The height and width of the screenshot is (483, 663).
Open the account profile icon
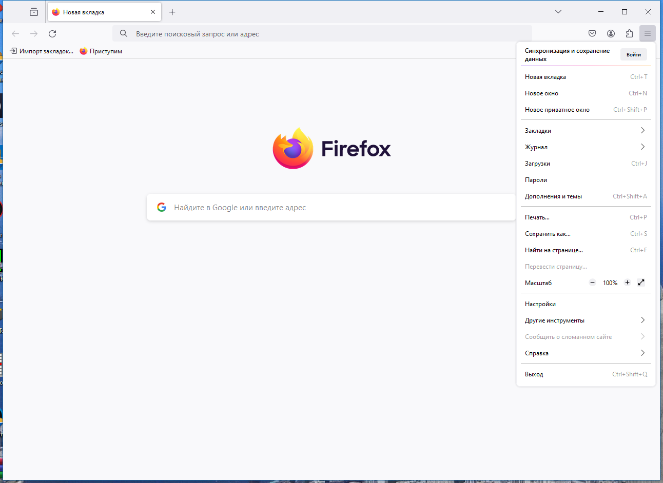(x=611, y=34)
